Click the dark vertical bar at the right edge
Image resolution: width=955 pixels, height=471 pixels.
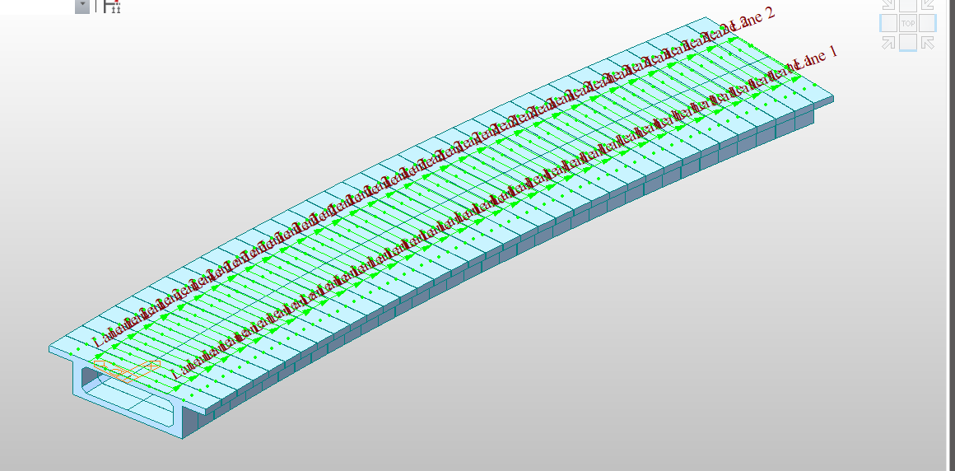tap(943, 247)
